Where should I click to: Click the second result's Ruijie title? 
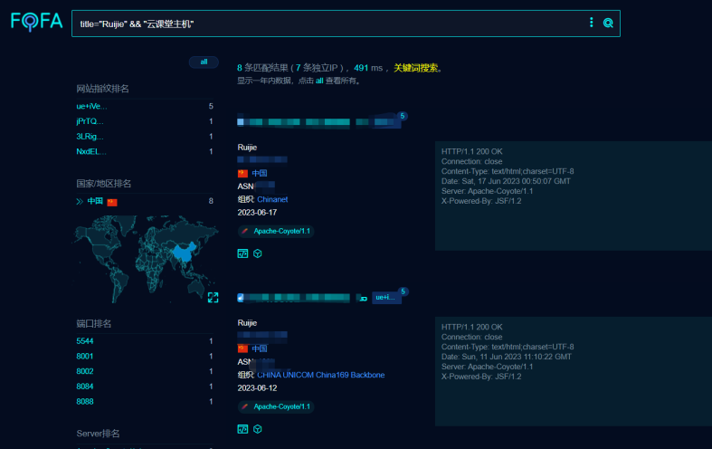click(x=247, y=322)
